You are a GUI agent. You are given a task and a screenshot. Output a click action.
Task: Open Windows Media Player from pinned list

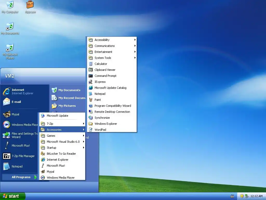(x=20, y=125)
